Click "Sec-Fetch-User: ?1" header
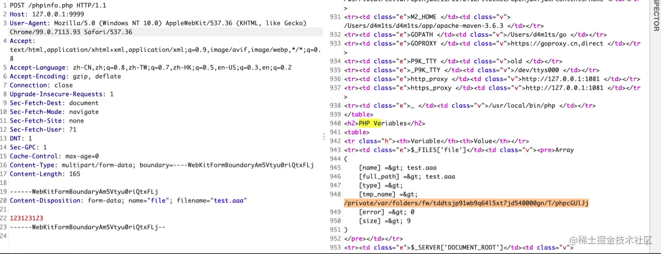Screen dimensions: 661x254 (x=43, y=129)
